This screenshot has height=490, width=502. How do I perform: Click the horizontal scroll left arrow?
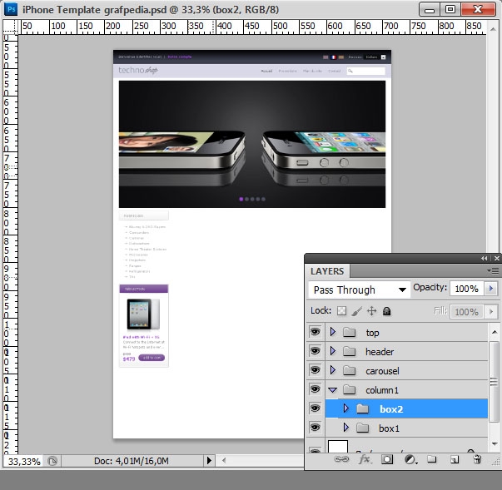[x=224, y=461]
